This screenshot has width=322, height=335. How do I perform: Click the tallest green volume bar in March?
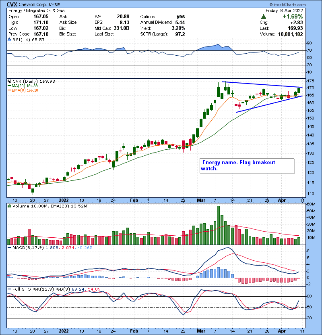coord(218,225)
